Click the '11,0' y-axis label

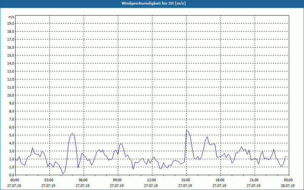click(11, 87)
